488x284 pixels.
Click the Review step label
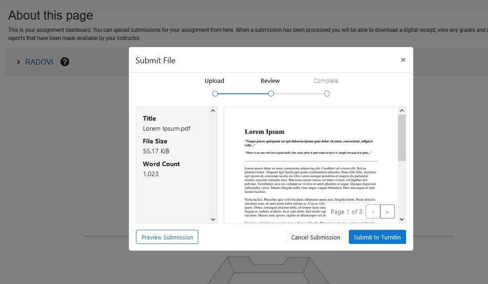[270, 81]
